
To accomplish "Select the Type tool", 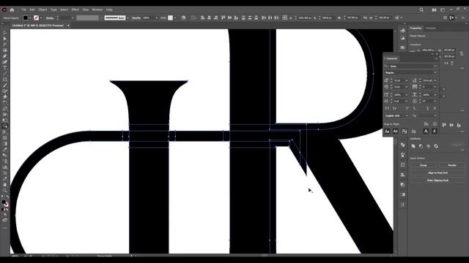I will click(x=5, y=68).
